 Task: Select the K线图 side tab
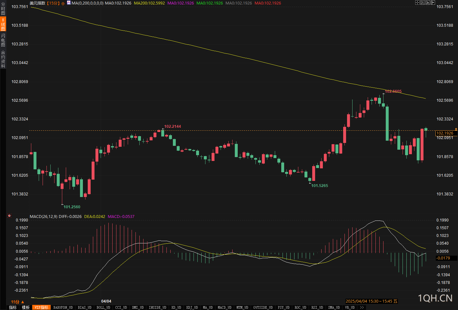point(3,24)
